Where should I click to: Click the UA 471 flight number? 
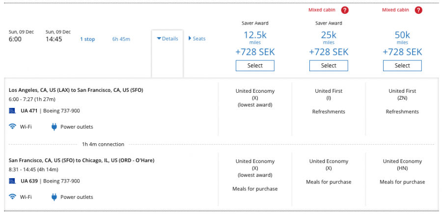click(29, 111)
